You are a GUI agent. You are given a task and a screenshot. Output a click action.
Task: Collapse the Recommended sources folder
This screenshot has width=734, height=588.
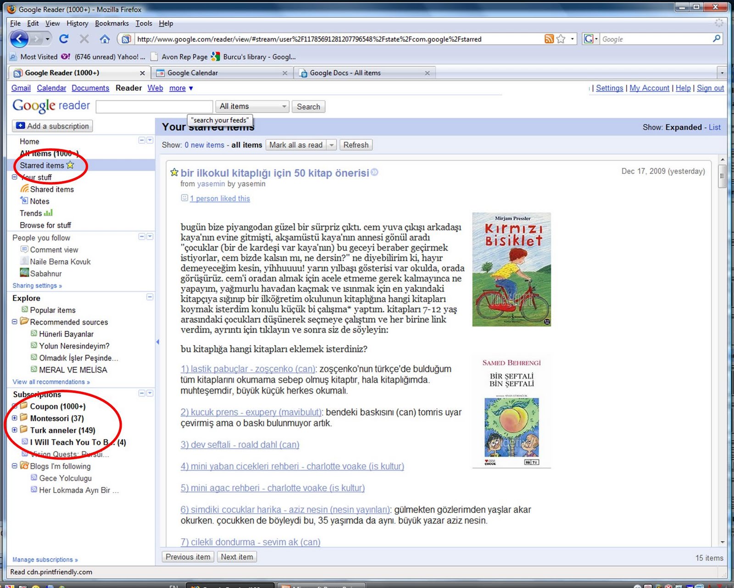coord(14,322)
